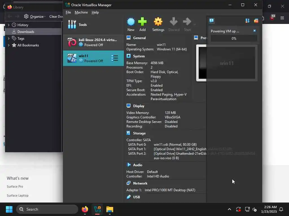This screenshot has width=289, height=216.
Task: Click the win11 preview thumbnail
Action: click(227, 63)
